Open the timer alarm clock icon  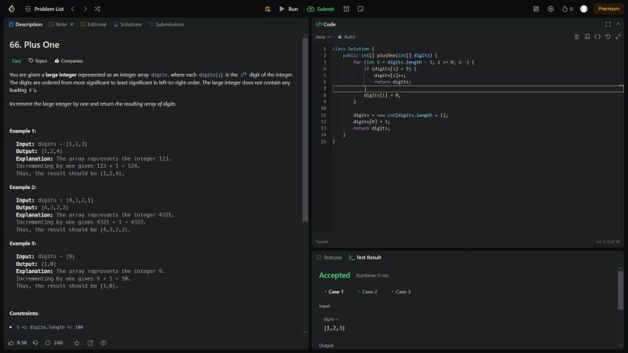(346, 9)
